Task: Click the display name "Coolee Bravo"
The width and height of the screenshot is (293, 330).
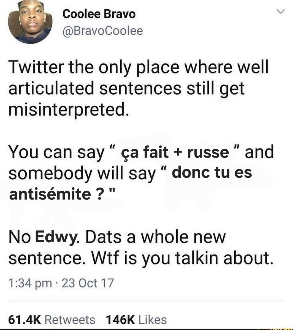Action: tap(99, 14)
